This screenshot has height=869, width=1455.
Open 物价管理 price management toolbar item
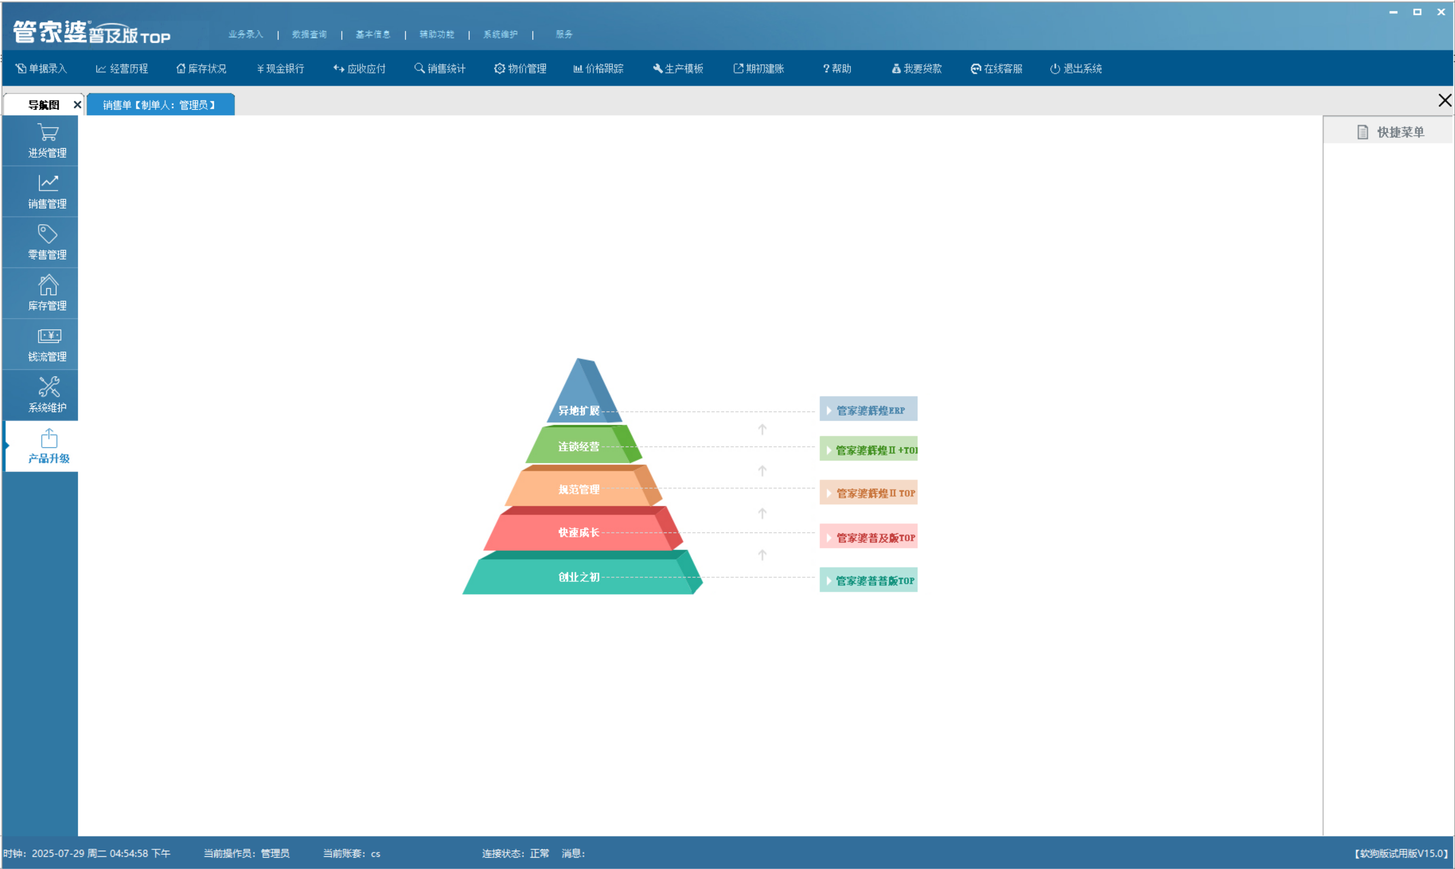pos(520,69)
